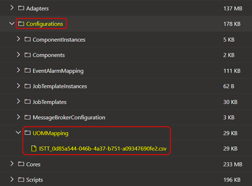The width and height of the screenshot is (252, 186).
Task: Click the JobTemplateInstances folder icon
Action: [x=28, y=86]
